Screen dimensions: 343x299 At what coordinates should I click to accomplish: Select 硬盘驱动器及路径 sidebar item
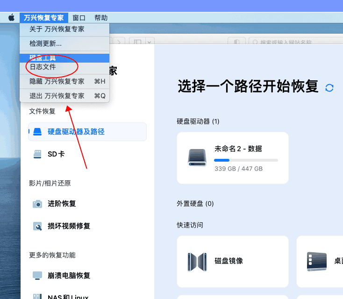click(87, 132)
